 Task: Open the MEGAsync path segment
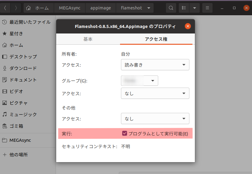point(70,8)
